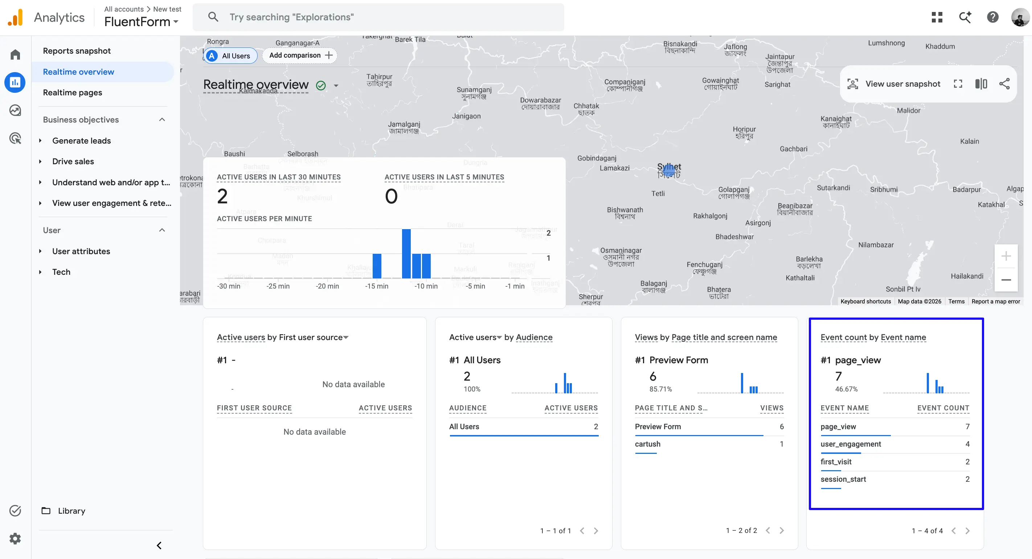The image size is (1032, 559).
Task: Click into the Analytics search field
Action: (378, 17)
